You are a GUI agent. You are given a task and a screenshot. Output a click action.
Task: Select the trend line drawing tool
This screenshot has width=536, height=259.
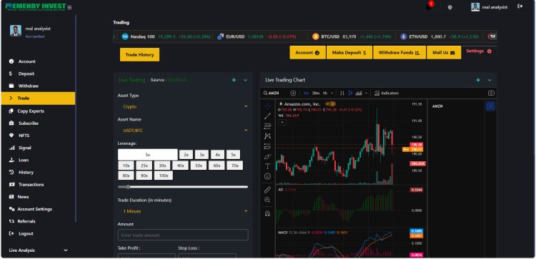pos(267,116)
